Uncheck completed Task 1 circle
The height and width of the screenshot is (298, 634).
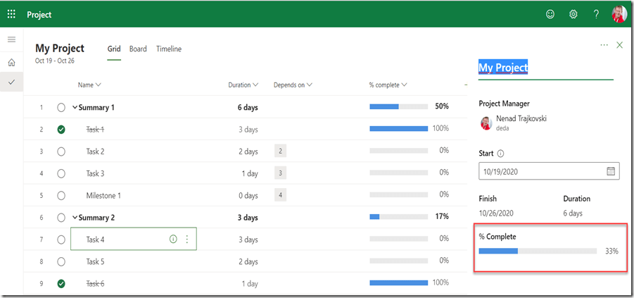[x=61, y=129]
